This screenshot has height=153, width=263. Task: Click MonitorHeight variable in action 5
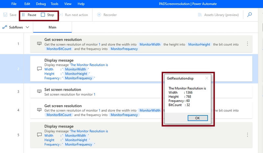click(x=76, y=140)
